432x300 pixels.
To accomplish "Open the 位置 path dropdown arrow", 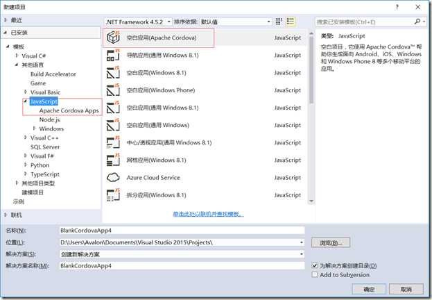I will 302,242.
